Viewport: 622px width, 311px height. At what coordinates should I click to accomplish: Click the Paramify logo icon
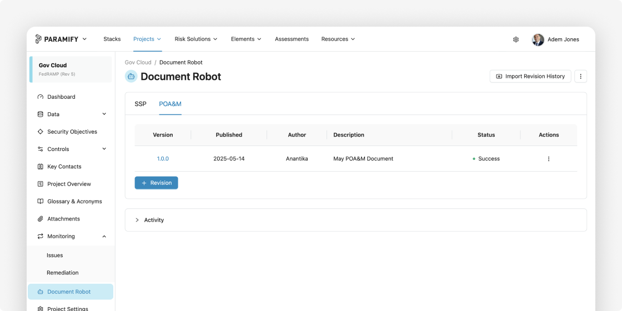pos(38,39)
